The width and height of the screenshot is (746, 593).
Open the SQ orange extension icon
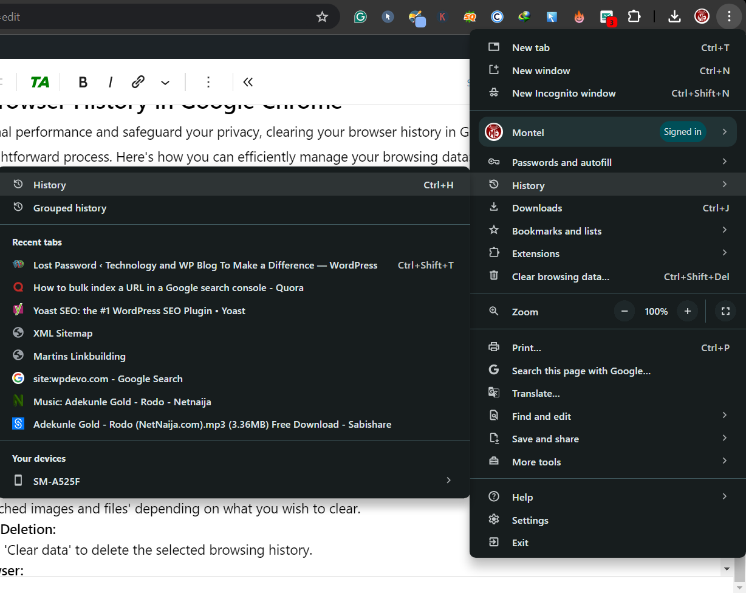(x=470, y=17)
